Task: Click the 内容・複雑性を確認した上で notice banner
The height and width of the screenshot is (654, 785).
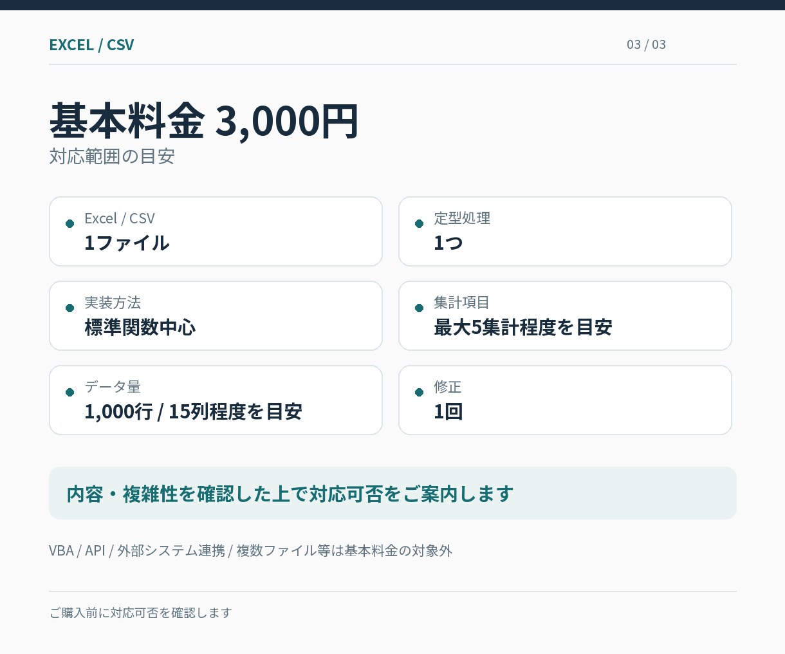Action: 392,493
